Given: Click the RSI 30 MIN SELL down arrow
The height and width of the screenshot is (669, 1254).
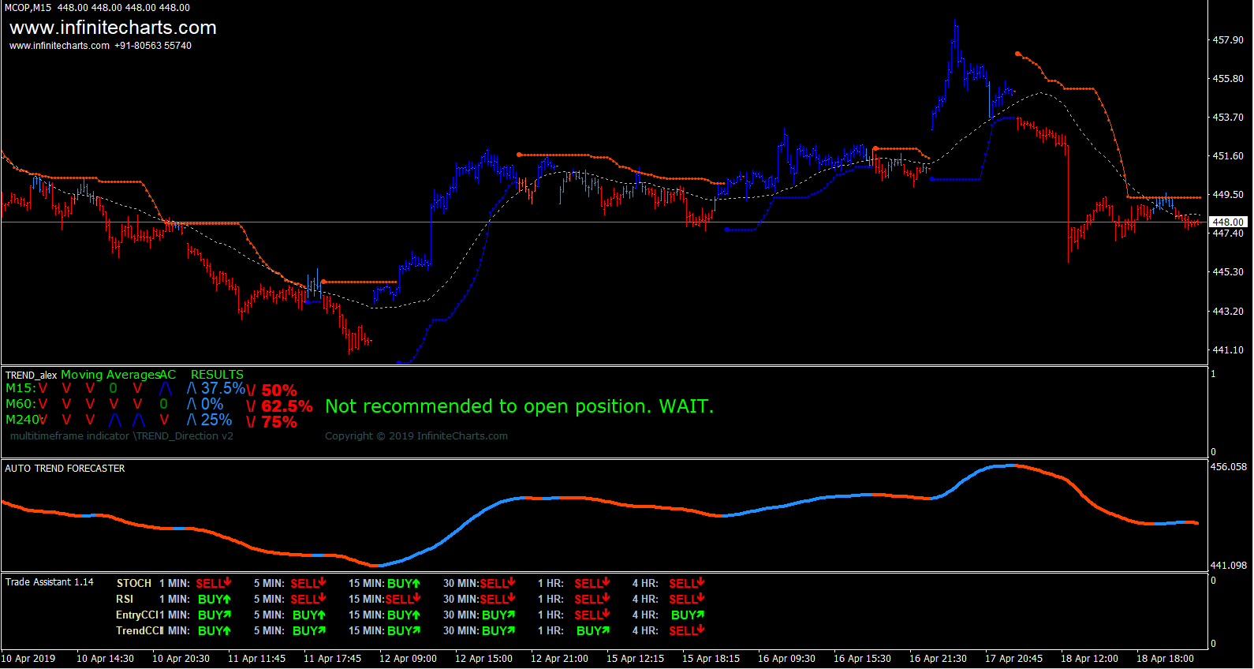Looking at the screenshot, I should coord(511,598).
